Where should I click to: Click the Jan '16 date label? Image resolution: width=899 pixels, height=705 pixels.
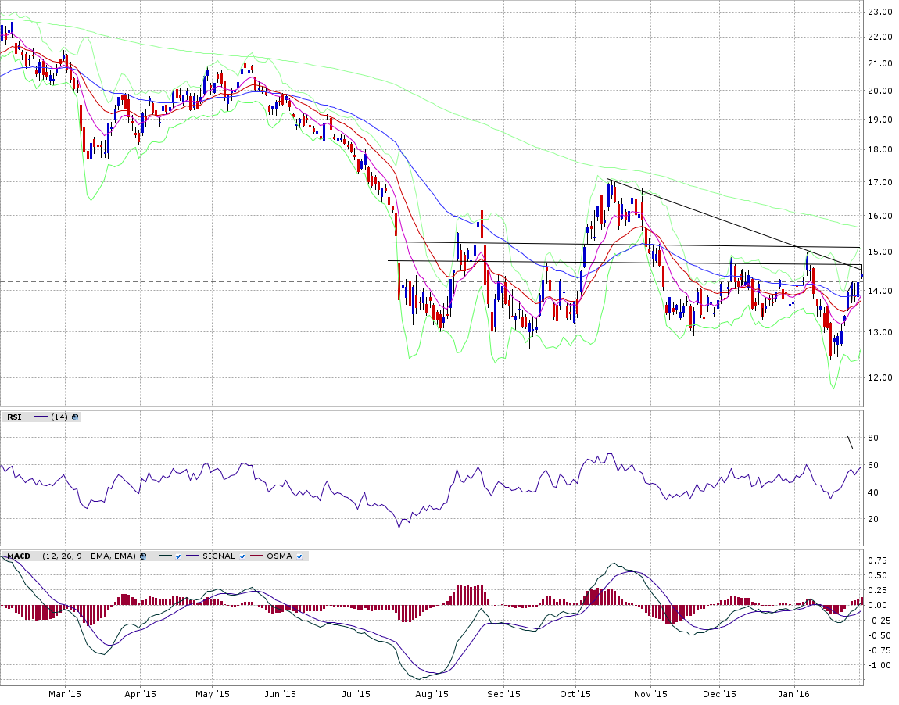[x=795, y=693]
